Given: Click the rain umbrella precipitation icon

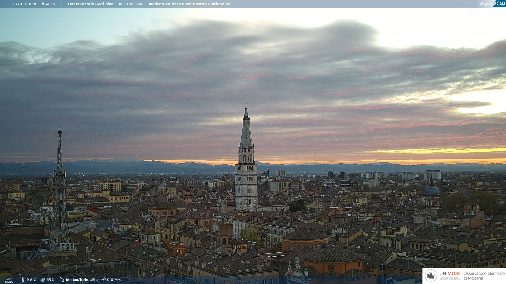Looking at the screenshot, I should (x=104, y=280).
